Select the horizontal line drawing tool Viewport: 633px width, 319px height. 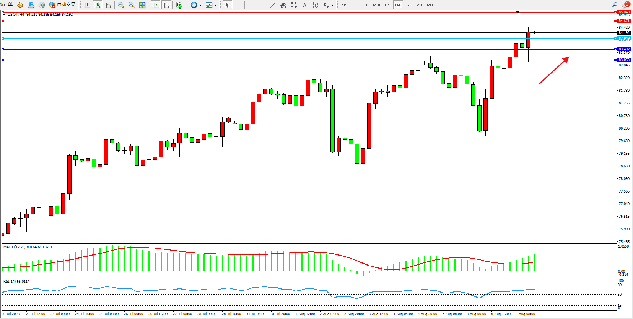262,5
